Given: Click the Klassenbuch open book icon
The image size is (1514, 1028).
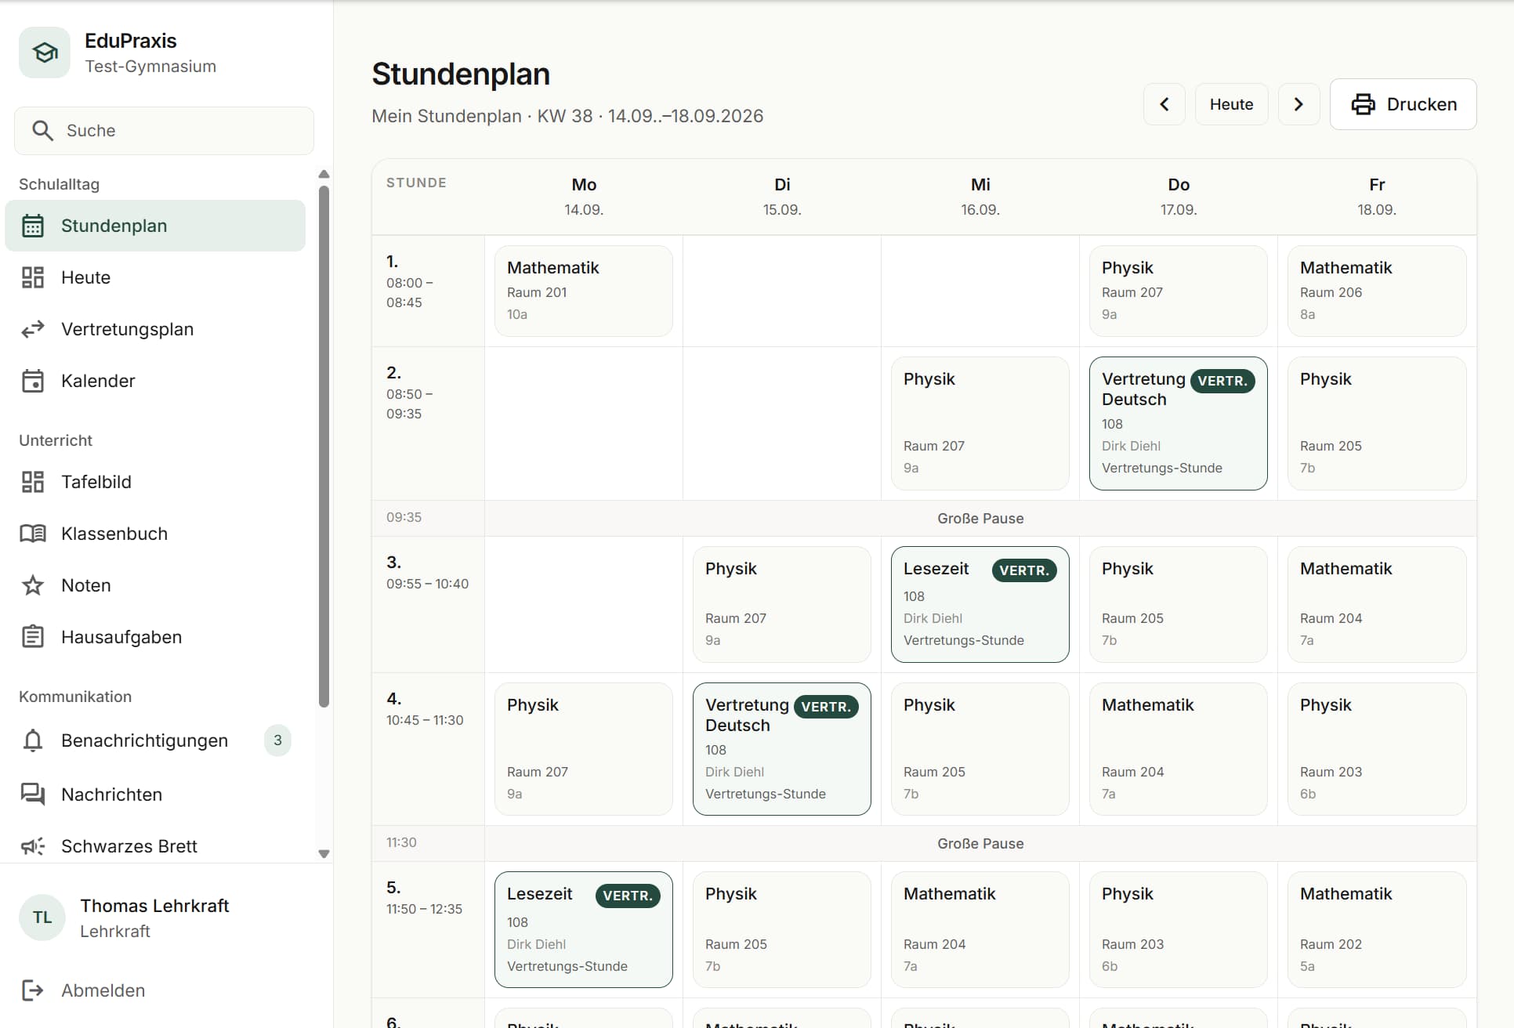Looking at the screenshot, I should point(33,534).
